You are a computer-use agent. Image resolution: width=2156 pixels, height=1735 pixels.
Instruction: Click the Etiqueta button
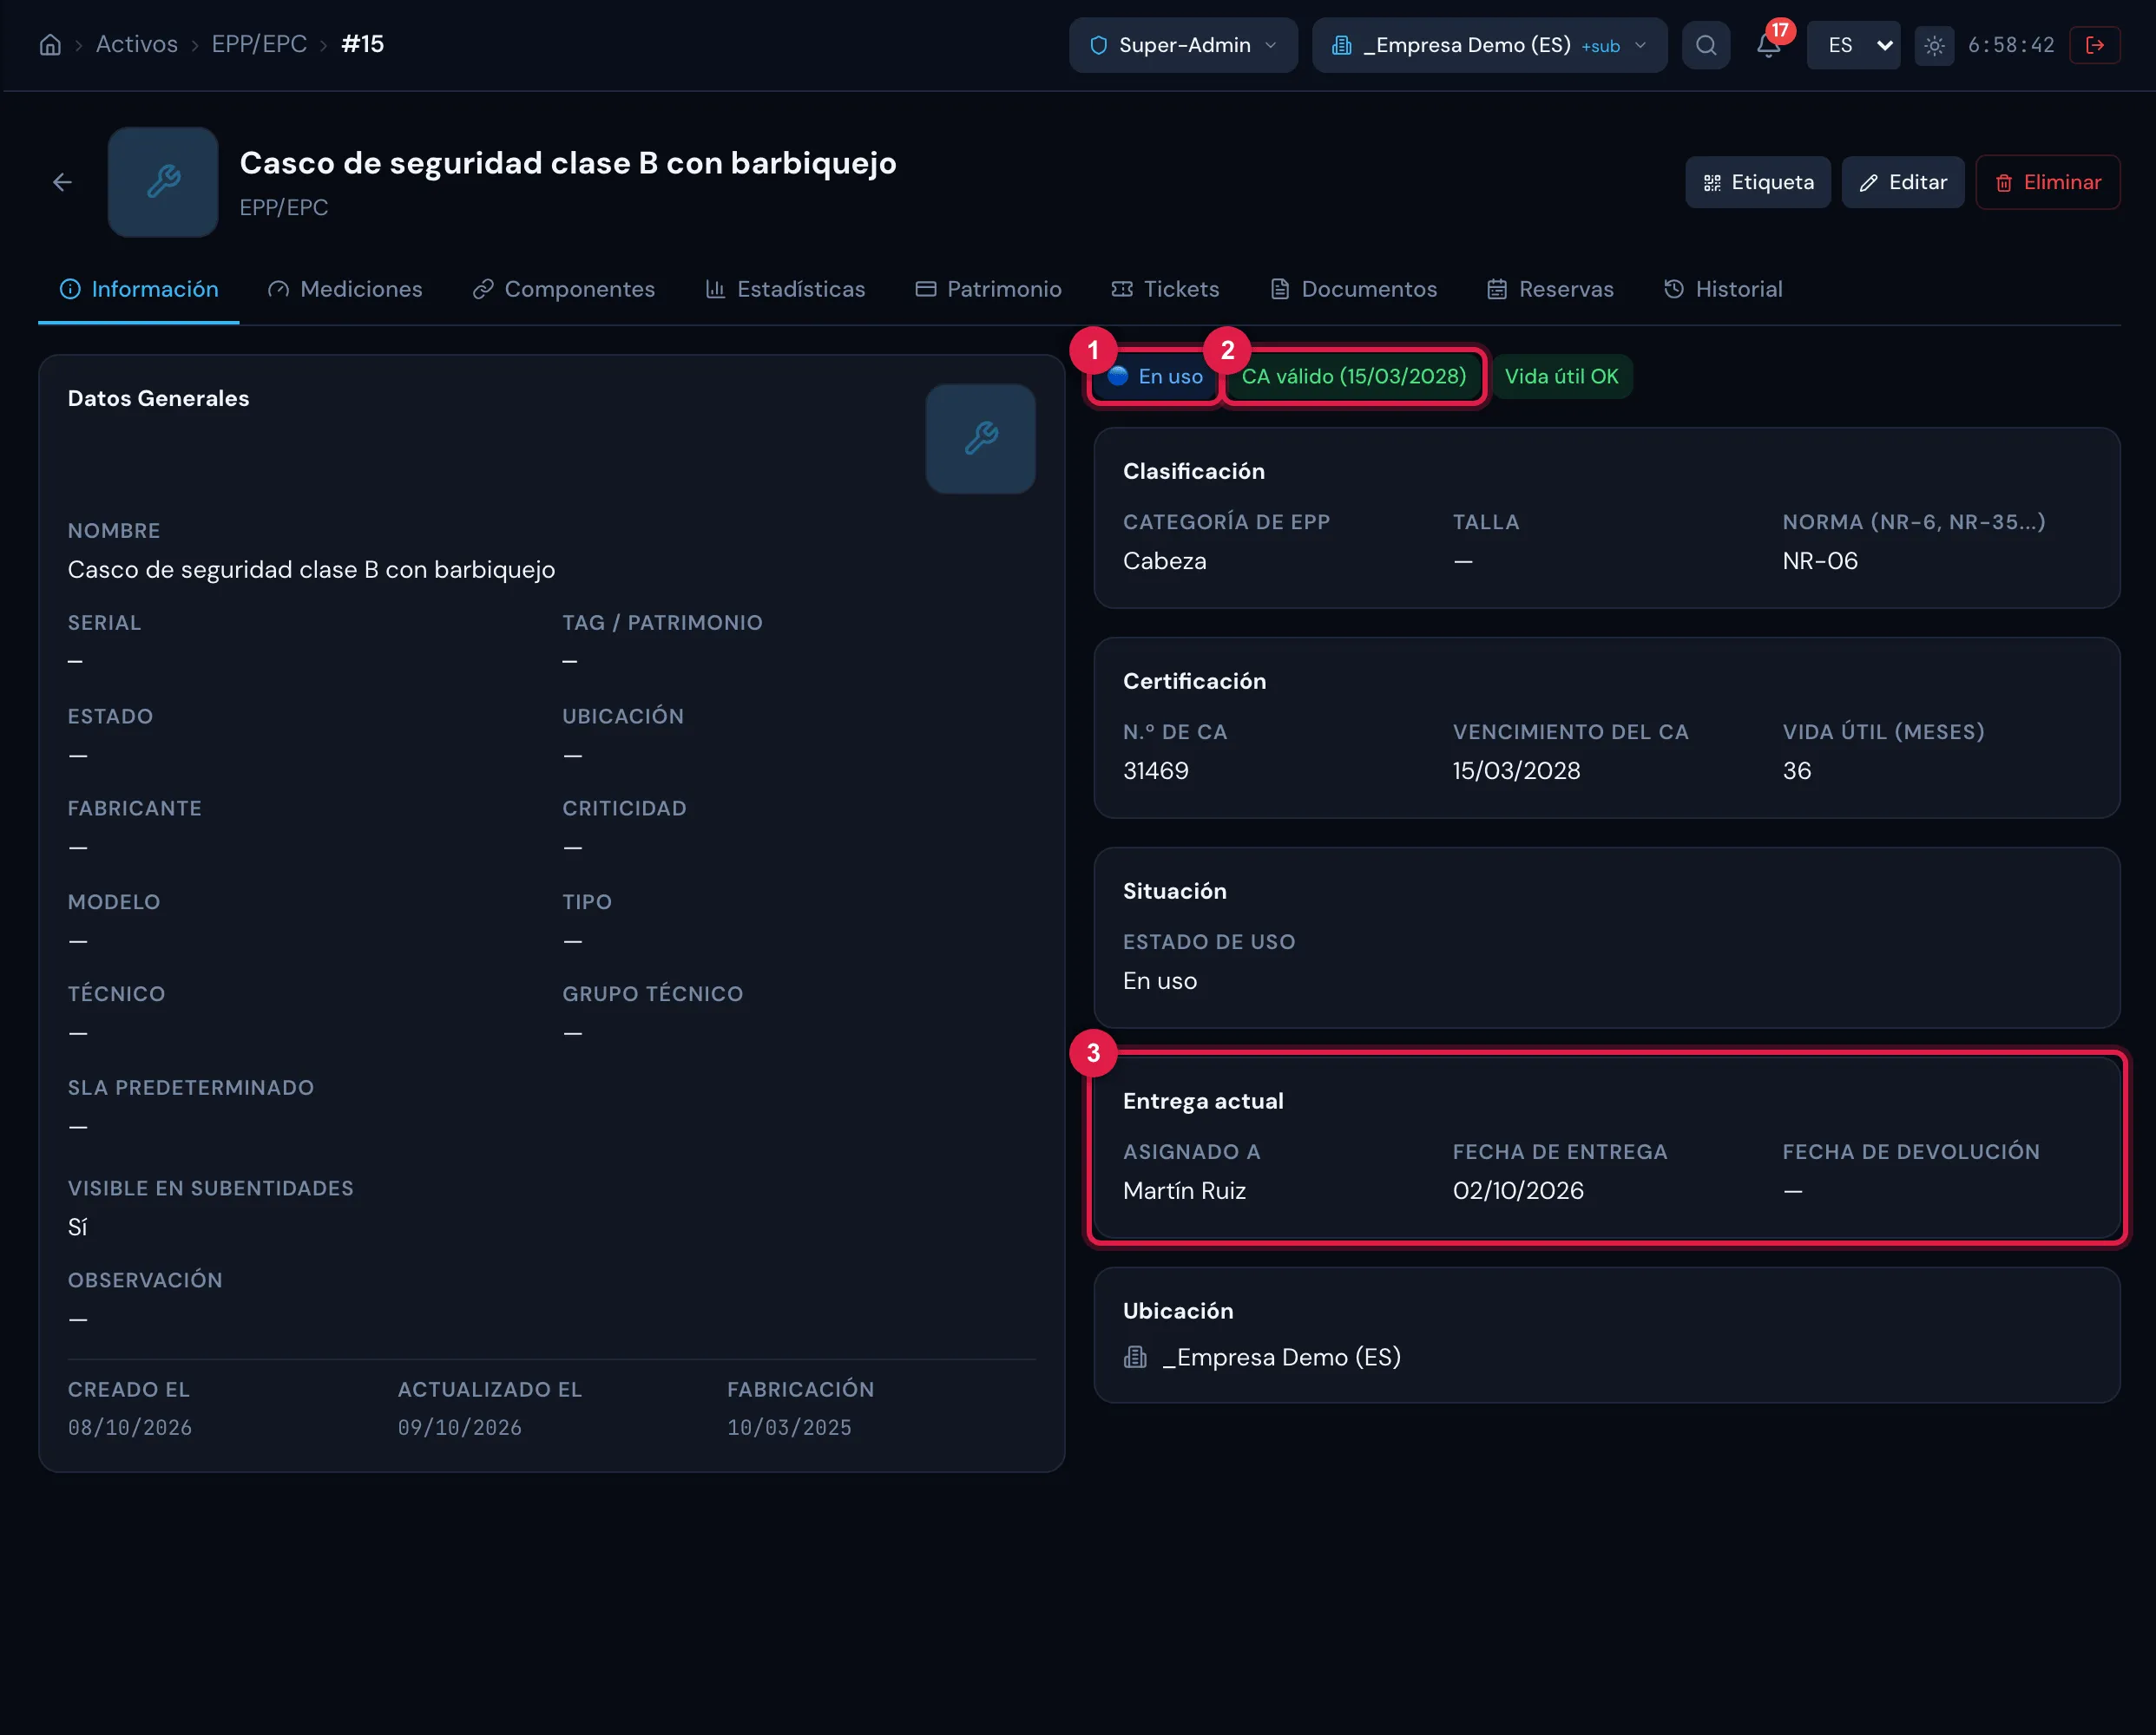pyautogui.click(x=1758, y=182)
